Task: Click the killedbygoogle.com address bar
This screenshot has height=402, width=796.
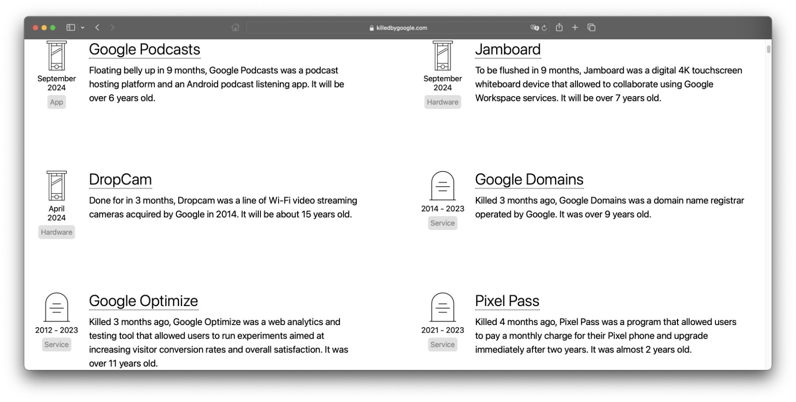Action: 398,28
